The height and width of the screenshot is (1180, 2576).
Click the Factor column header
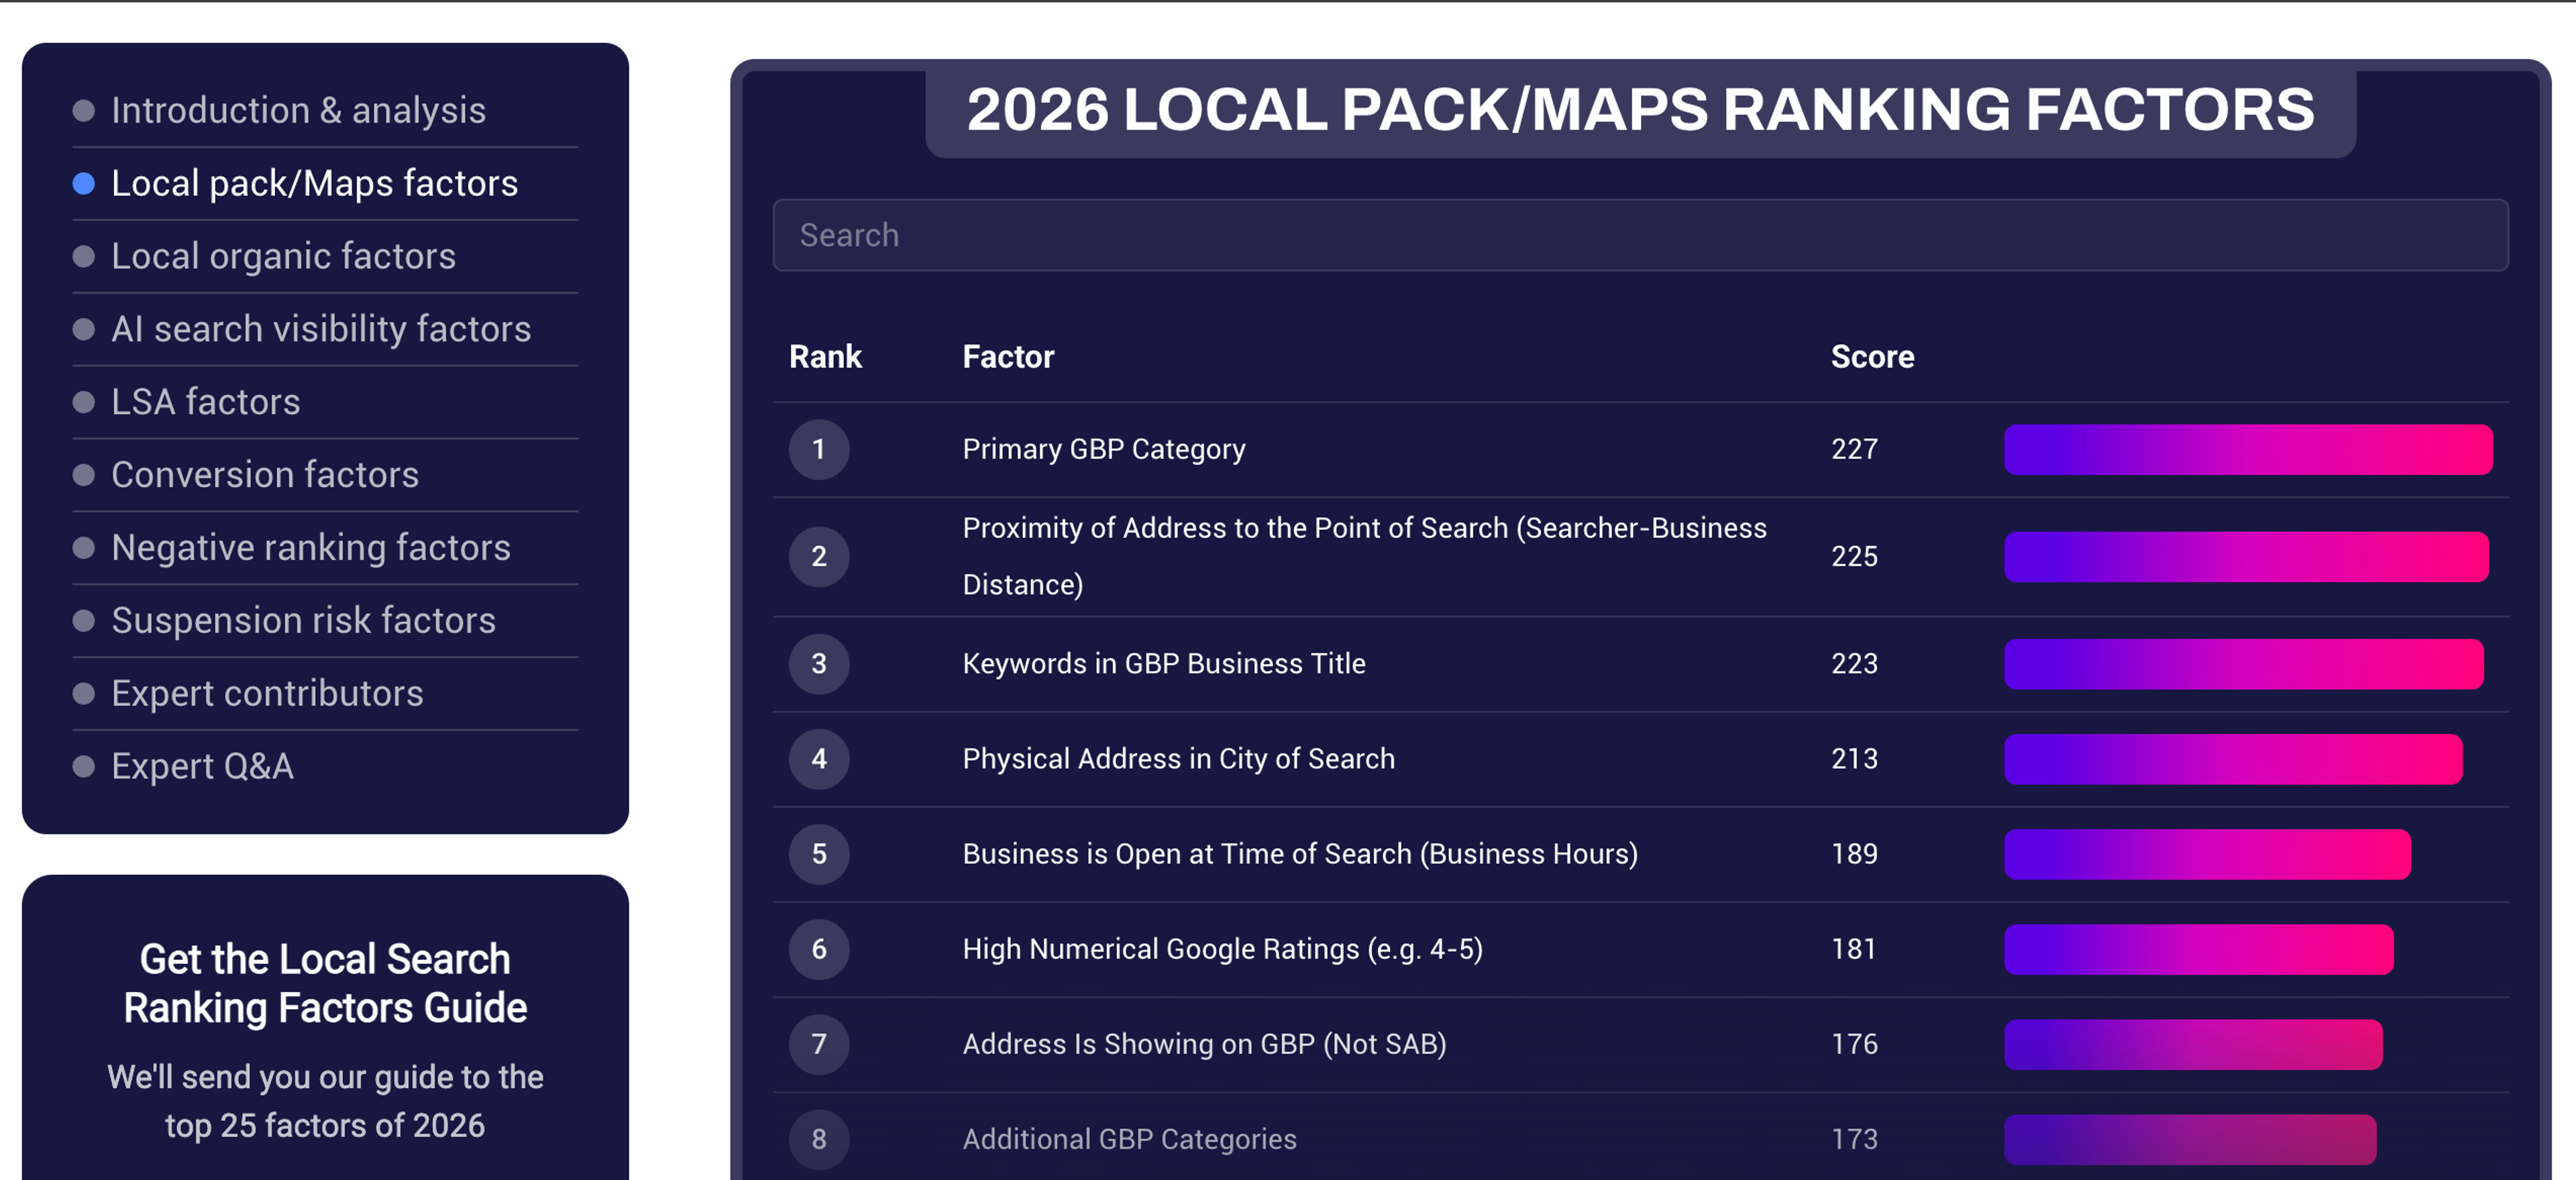pos(1008,357)
